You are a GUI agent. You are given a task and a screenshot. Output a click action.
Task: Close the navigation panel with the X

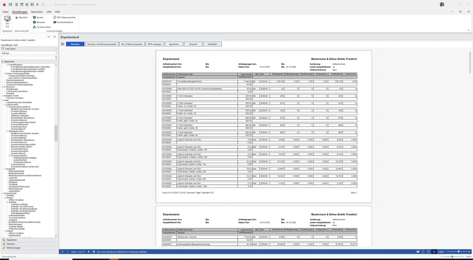coord(54,37)
